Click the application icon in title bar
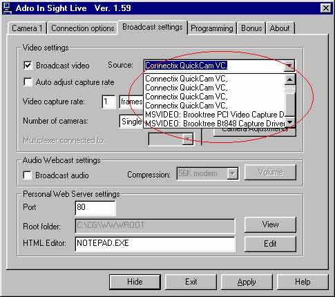335x297 pixels. (x=8, y=8)
